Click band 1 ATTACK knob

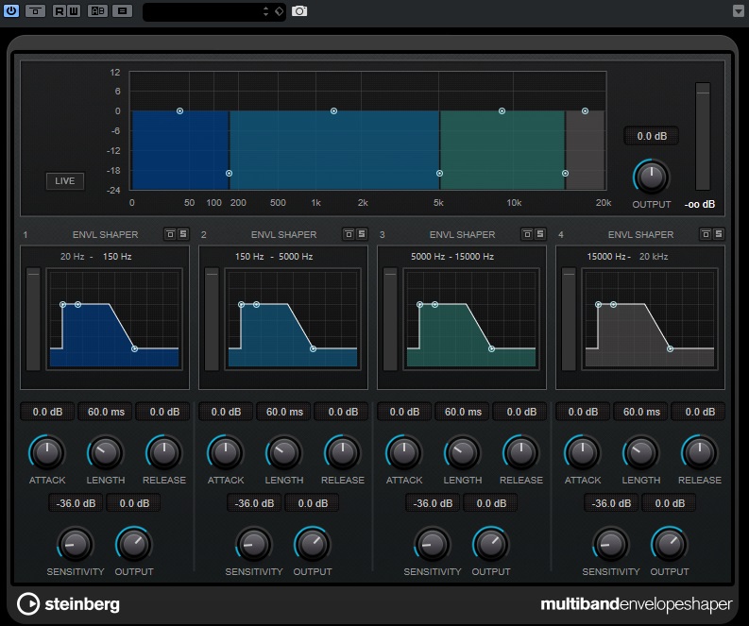point(47,452)
